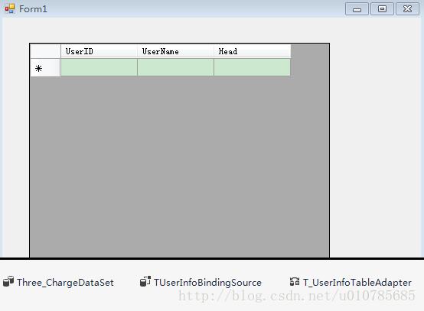The width and height of the screenshot is (424, 311).
Task: Click the Form1 title bar text
Action: pos(33,9)
